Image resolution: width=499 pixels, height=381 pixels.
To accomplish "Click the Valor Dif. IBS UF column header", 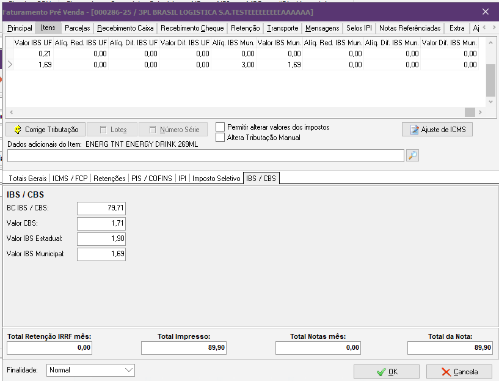I will [185, 43].
